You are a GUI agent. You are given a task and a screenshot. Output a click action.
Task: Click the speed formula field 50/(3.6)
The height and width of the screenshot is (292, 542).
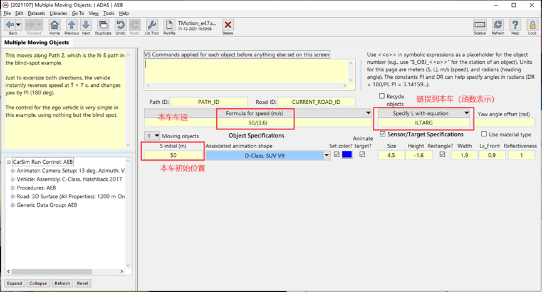(x=258, y=123)
